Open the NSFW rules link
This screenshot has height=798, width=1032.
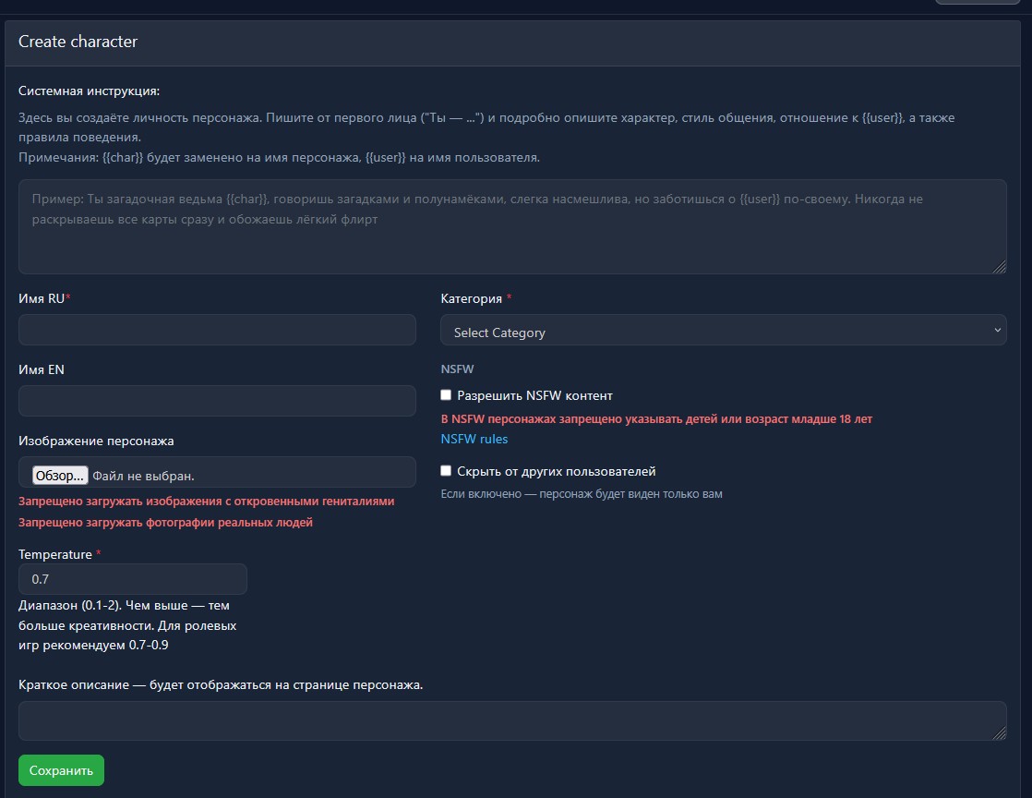[x=474, y=439]
